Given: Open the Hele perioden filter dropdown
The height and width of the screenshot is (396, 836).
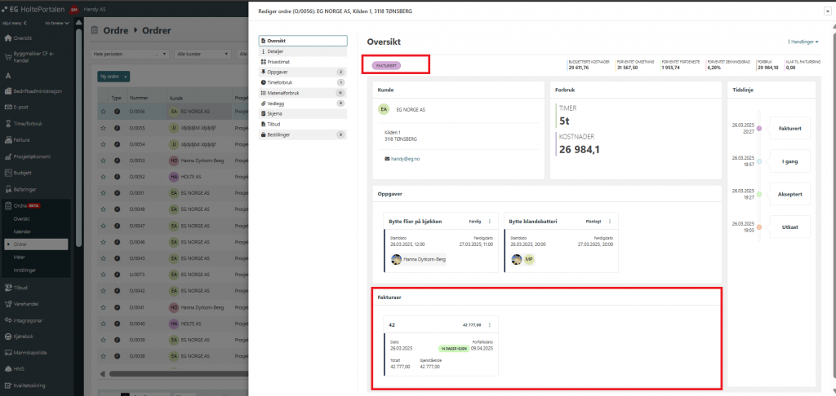Looking at the screenshot, I should 122,54.
